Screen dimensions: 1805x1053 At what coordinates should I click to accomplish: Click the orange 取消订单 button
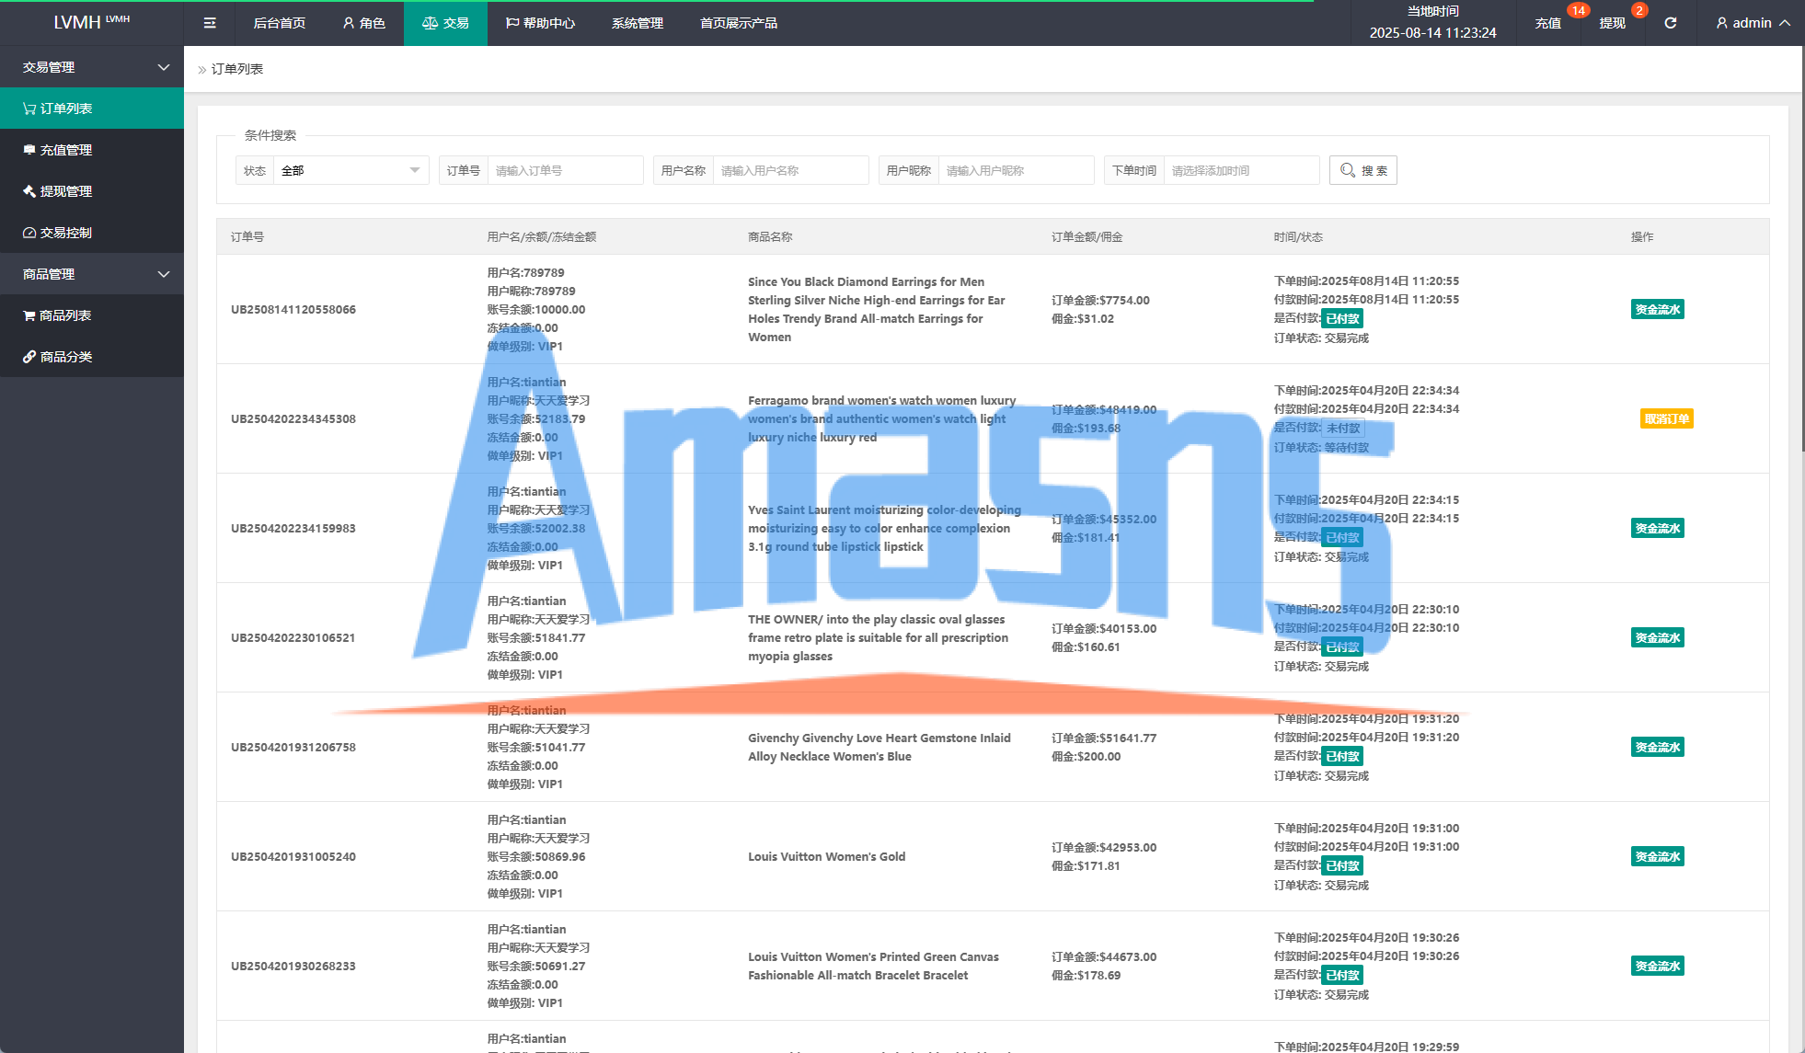(x=1666, y=418)
